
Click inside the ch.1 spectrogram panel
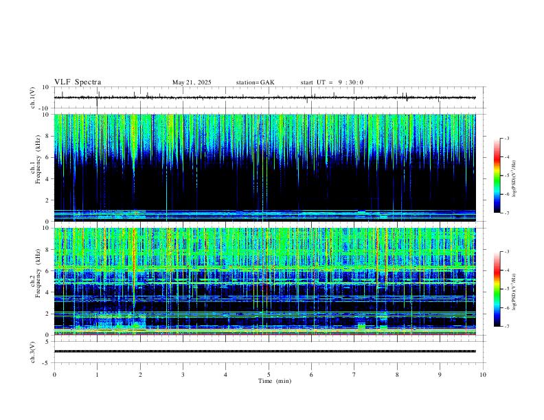pyautogui.click(x=264, y=167)
